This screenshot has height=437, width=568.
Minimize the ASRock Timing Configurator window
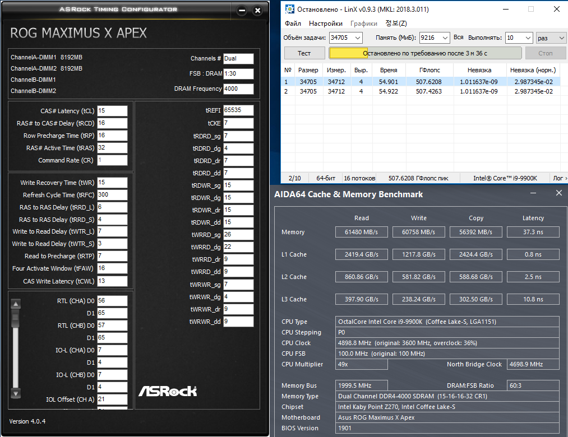click(242, 11)
